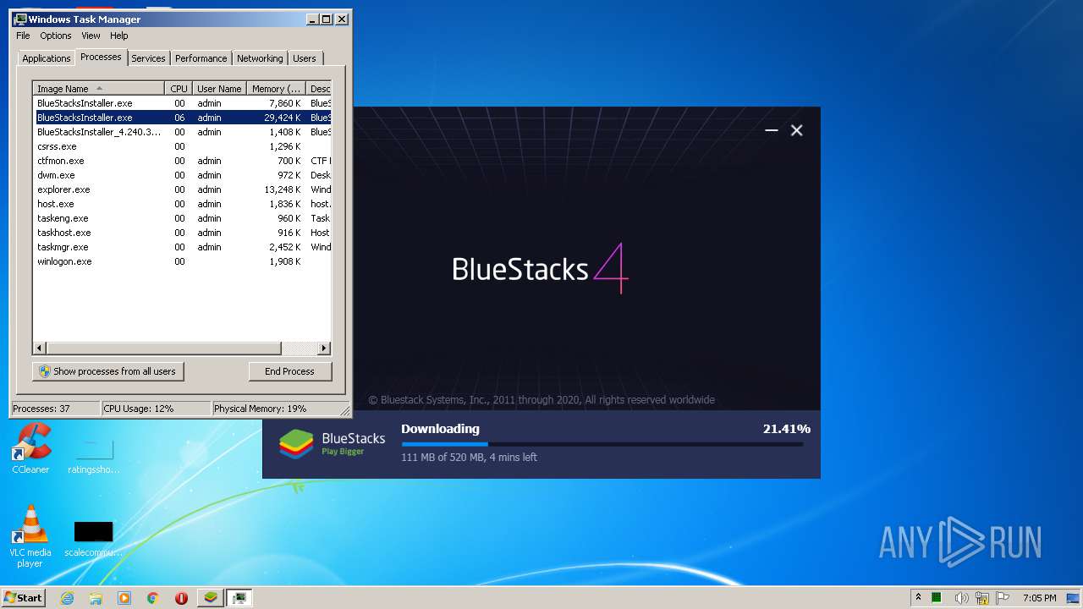This screenshot has width=1083, height=609.
Task: Click the process list right scroll arrow
Action: [x=324, y=348]
